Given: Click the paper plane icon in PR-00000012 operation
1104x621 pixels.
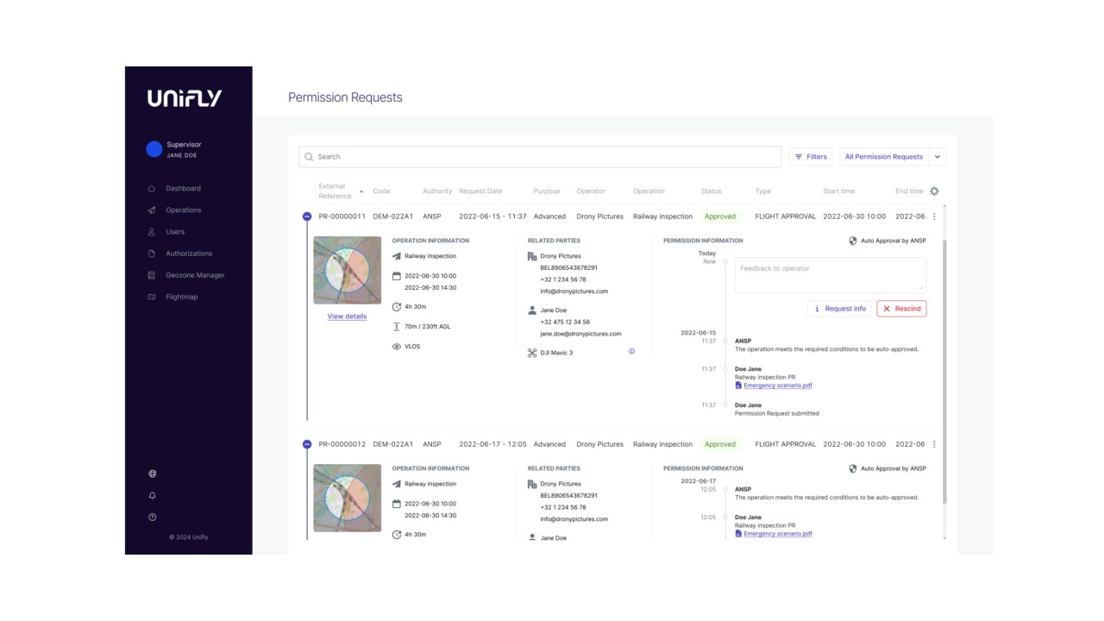Looking at the screenshot, I should pos(397,484).
